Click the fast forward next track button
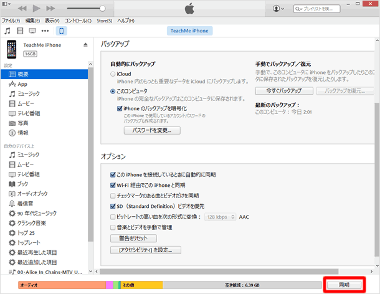380x294 pixels. coord(50,9)
